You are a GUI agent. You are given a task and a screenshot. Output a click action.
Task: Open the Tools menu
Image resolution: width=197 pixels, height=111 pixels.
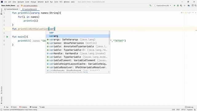(56, 2)
